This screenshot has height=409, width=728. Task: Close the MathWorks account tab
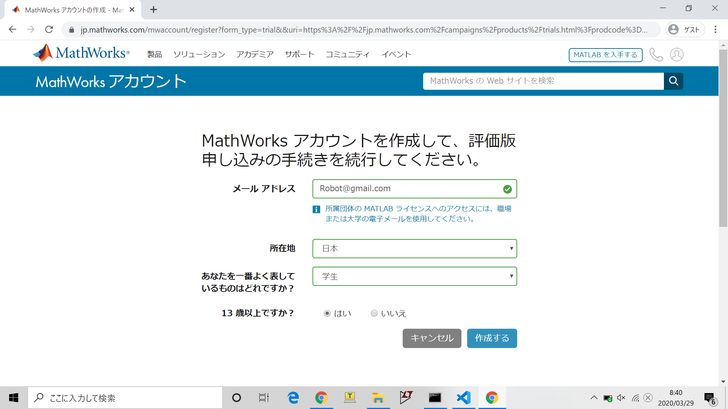tap(132, 10)
